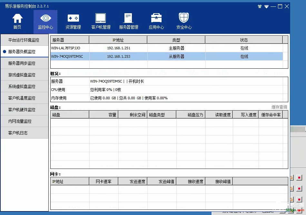Sort by 服务器 column header in server list
Image resolution: width=306 pixels, height=215 pixels.
[70, 40]
